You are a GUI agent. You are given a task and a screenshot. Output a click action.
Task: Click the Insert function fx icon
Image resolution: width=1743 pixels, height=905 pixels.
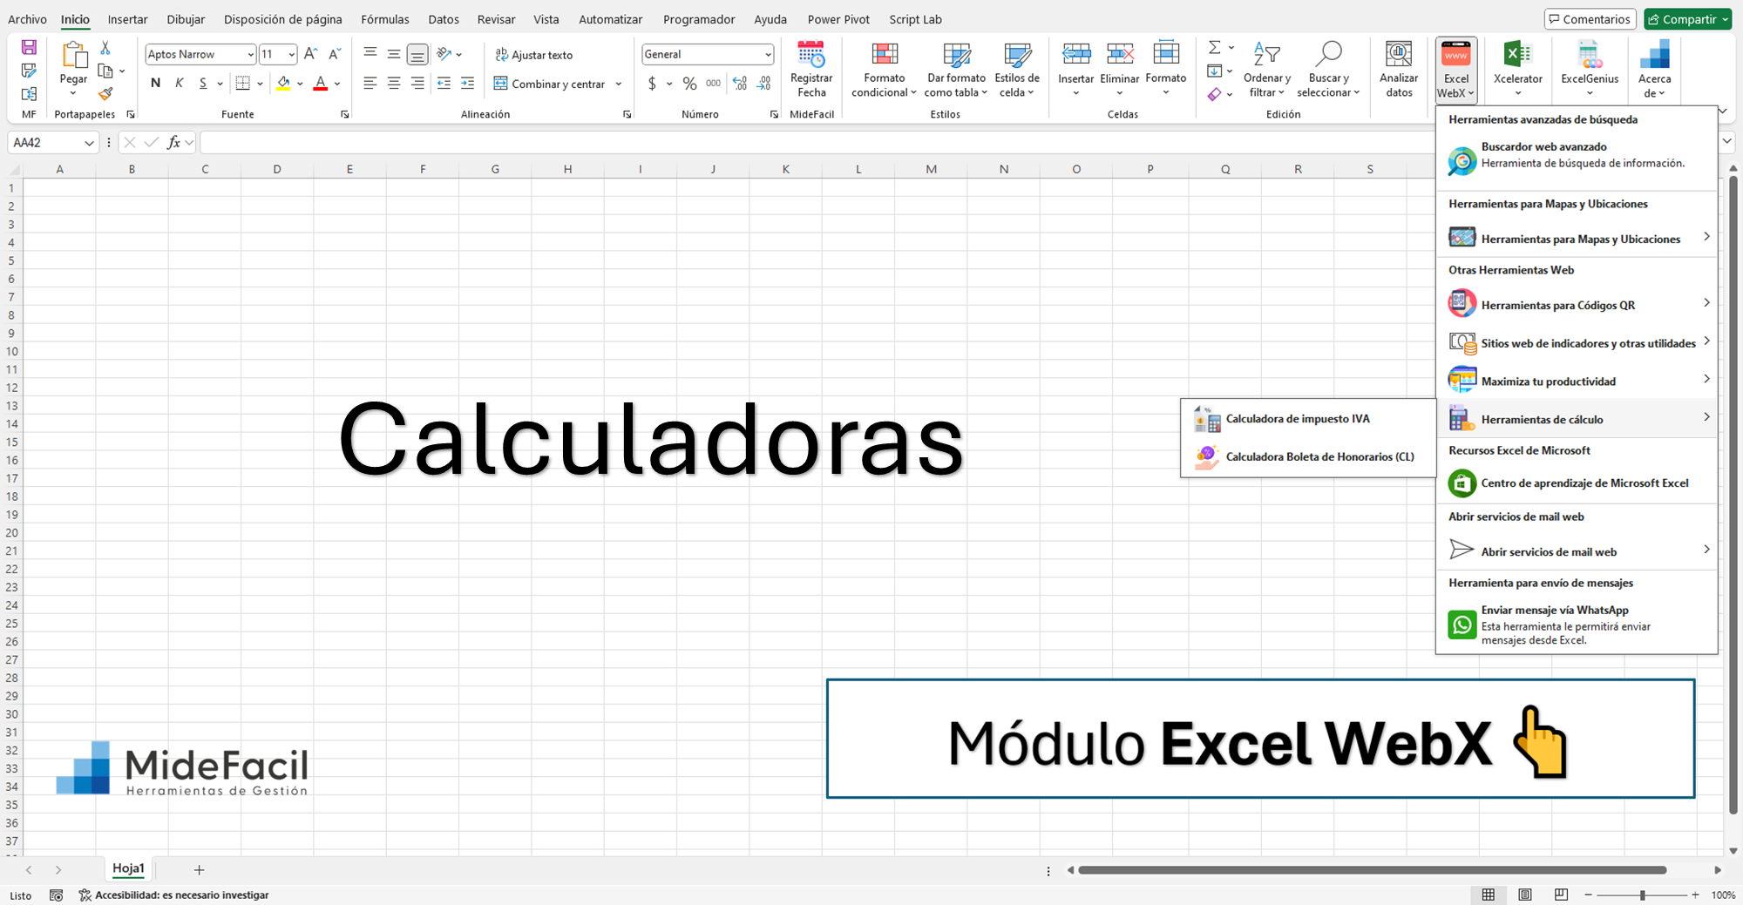[173, 142]
